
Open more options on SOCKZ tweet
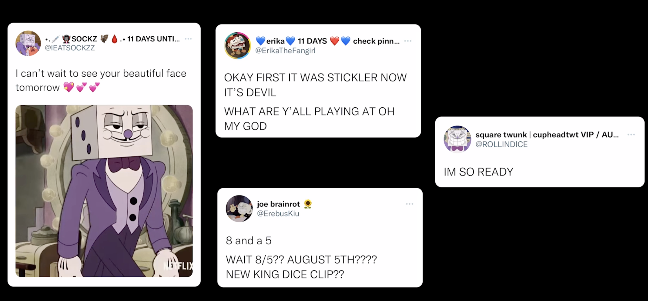click(188, 39)
